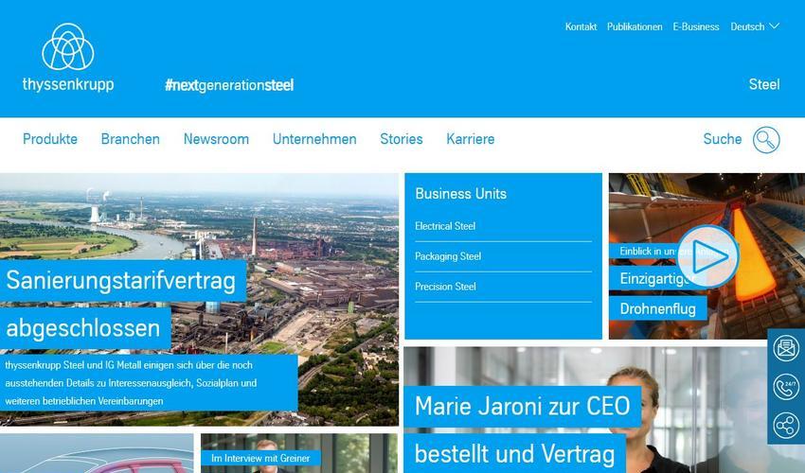Select the Stories navigation item
The image size is (805, 473).
pyautogui.click(x=401, y=139)
